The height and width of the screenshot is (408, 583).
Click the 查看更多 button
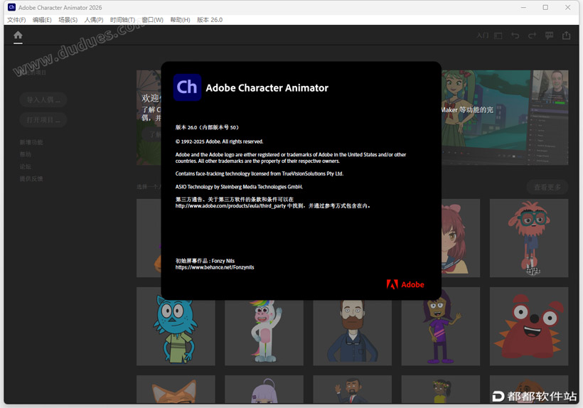coord(547,187)
